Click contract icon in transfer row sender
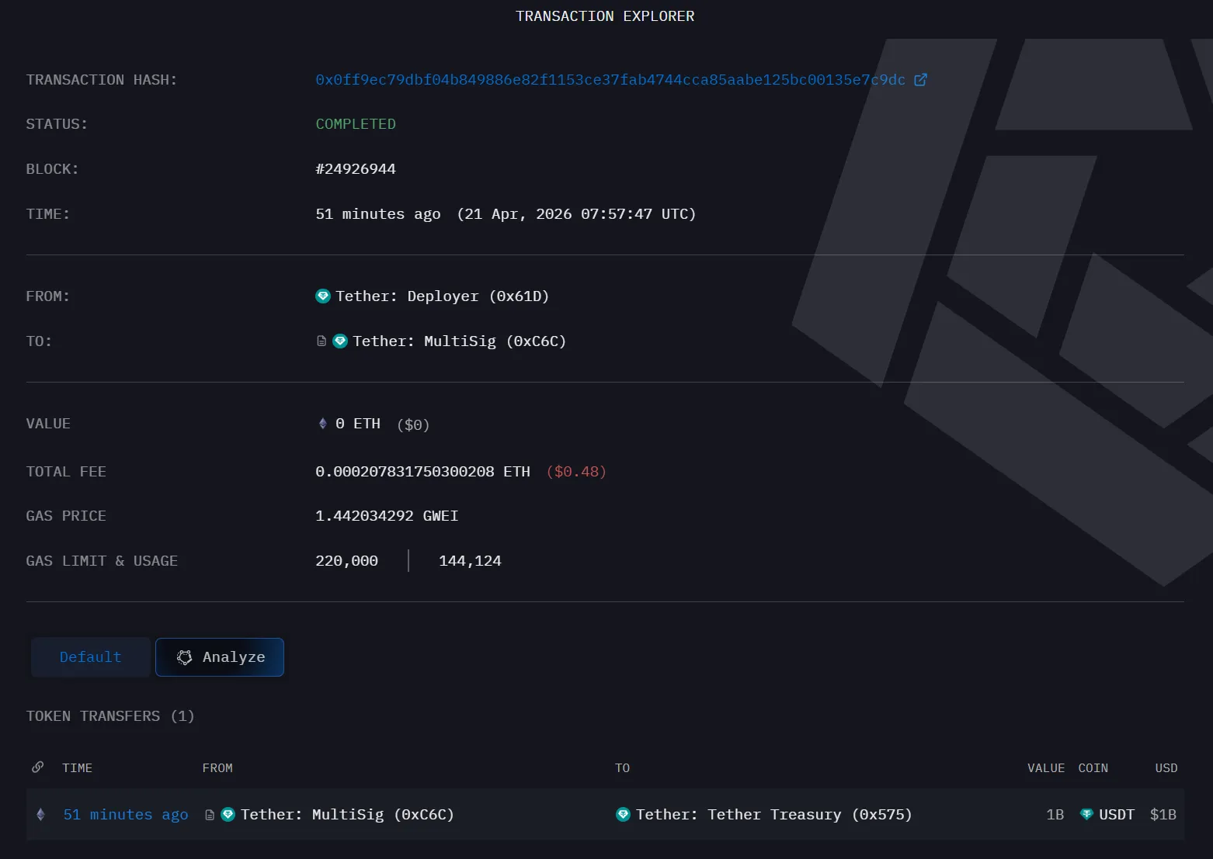1213x859 pixels. (210, 815)
